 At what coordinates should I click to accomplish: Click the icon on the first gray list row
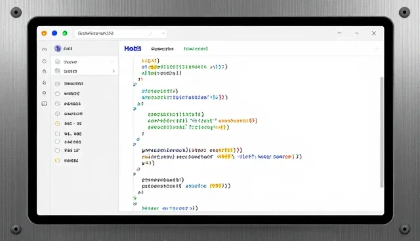pyautogui.click(x=57, y=84)
